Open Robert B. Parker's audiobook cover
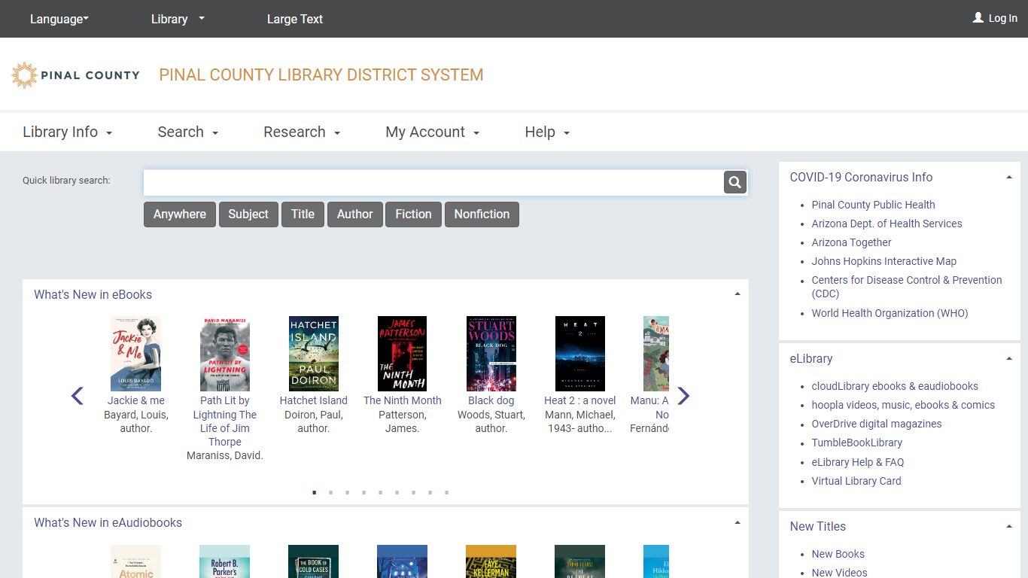 (x=225, y=561)
